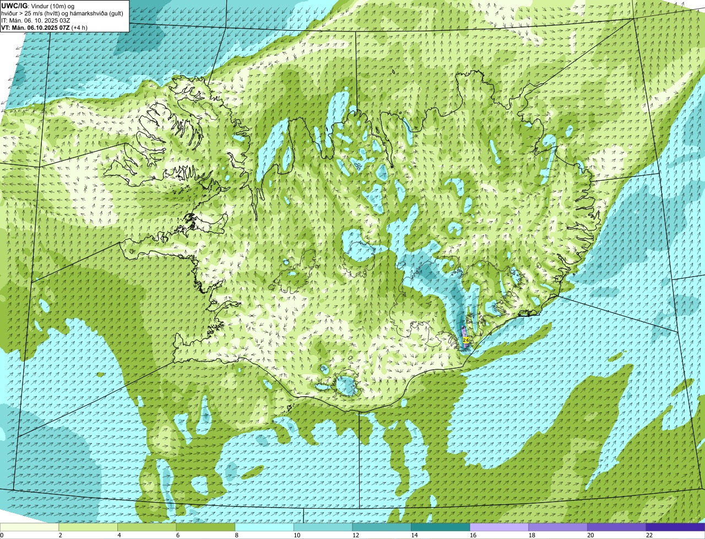This screenshot has height=539, width=705.
Task: Click the scale label '14'
Action: [414, 535]
